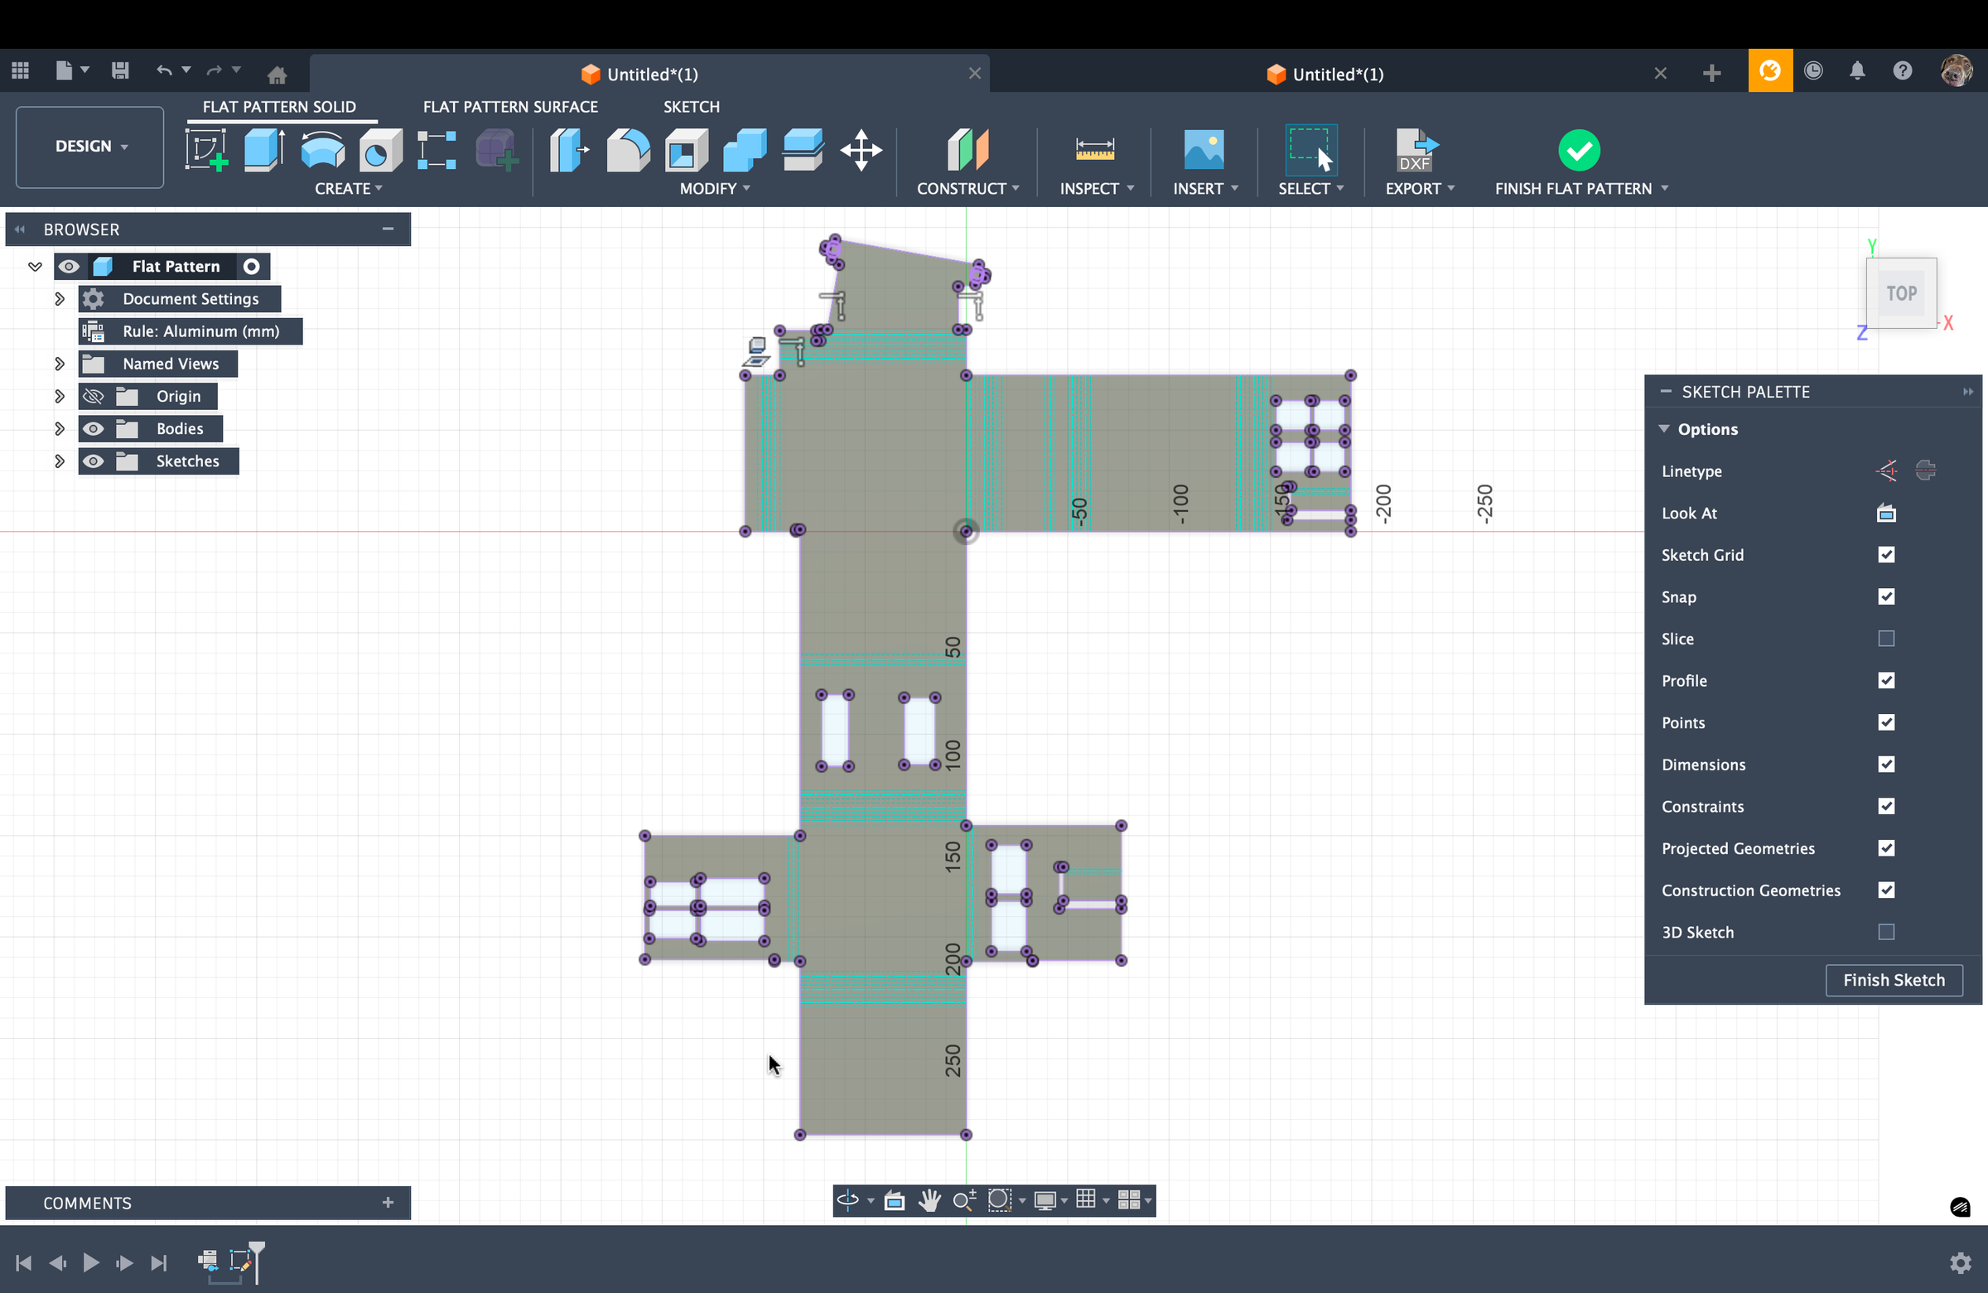Click the Finish Sketch button
Image resolution: width=1988 pixels, height=1293 pixels.
pyautogui.click(x=1894, y=980)
